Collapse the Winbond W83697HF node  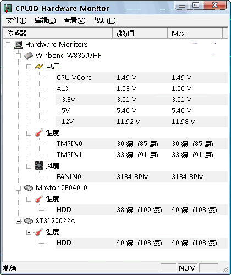tap(18, 56)
